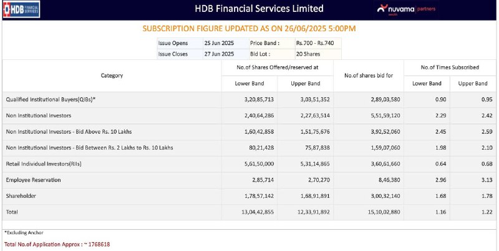Click RII subscription value '0.68'
Screen dimensions: 499x251
[x=487, y=164]
